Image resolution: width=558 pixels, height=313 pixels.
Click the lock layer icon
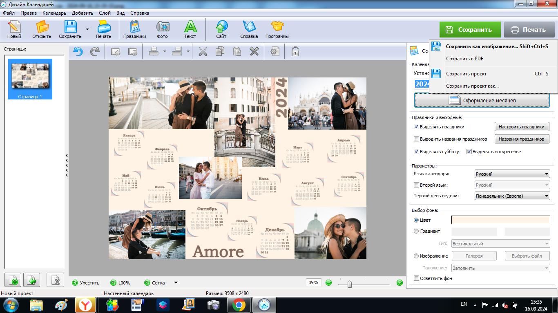pyautogui.click(x=295, y=51)
